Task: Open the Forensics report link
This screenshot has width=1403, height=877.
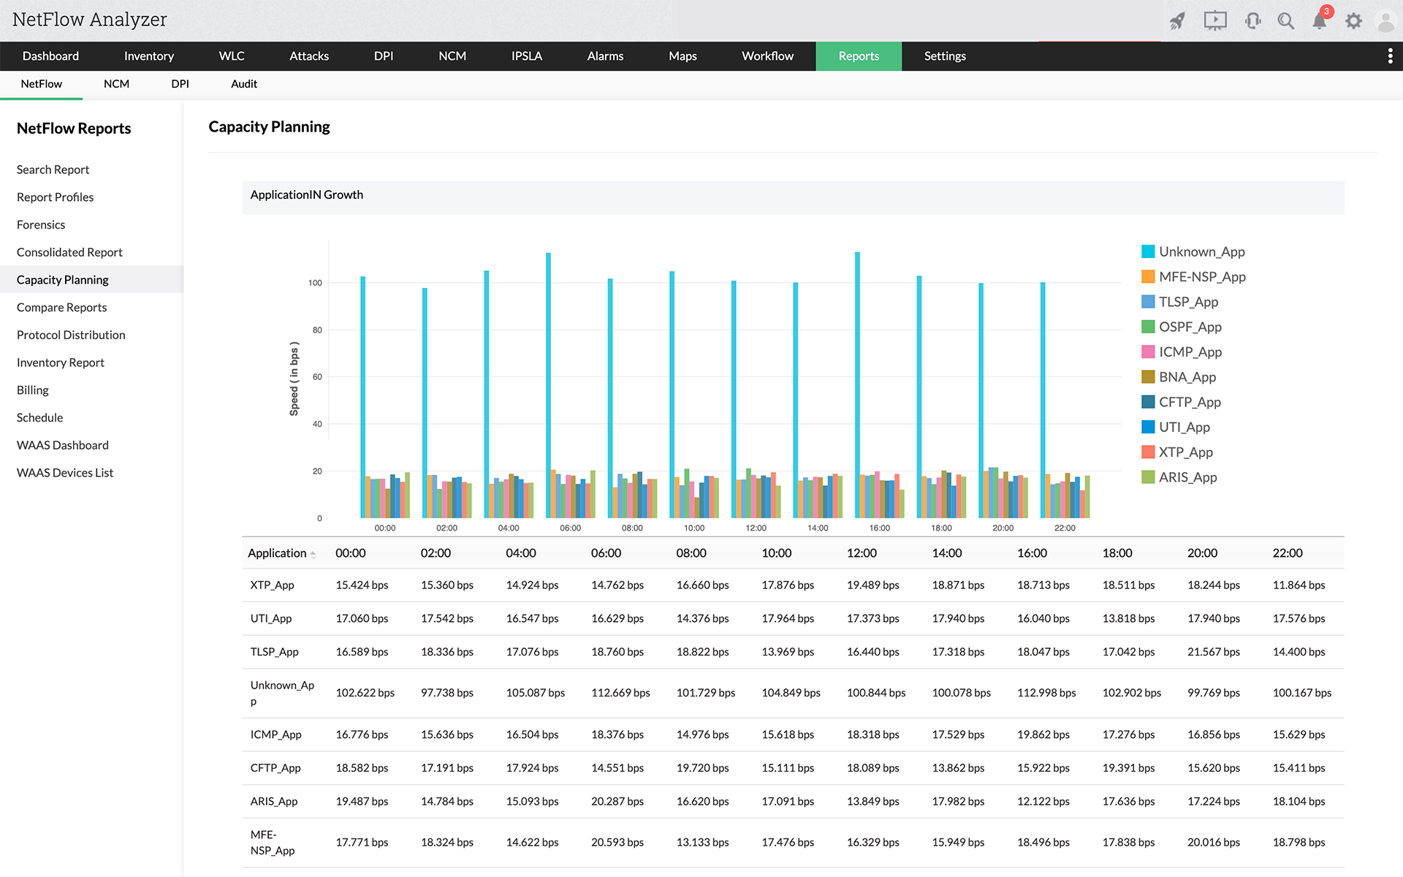Action: (x=41, y=224)
